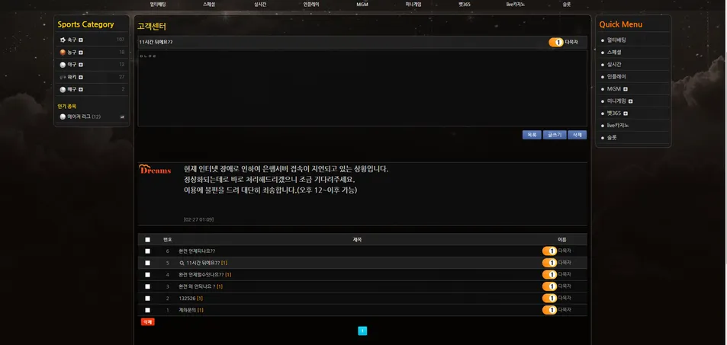The image size is (727, 345).
Task: Expand 미니게임 in the Quick Menu
Action: point(630,101)
